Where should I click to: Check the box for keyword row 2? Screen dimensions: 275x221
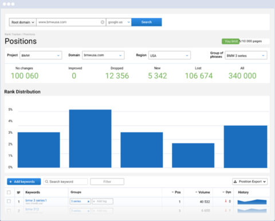9,211
